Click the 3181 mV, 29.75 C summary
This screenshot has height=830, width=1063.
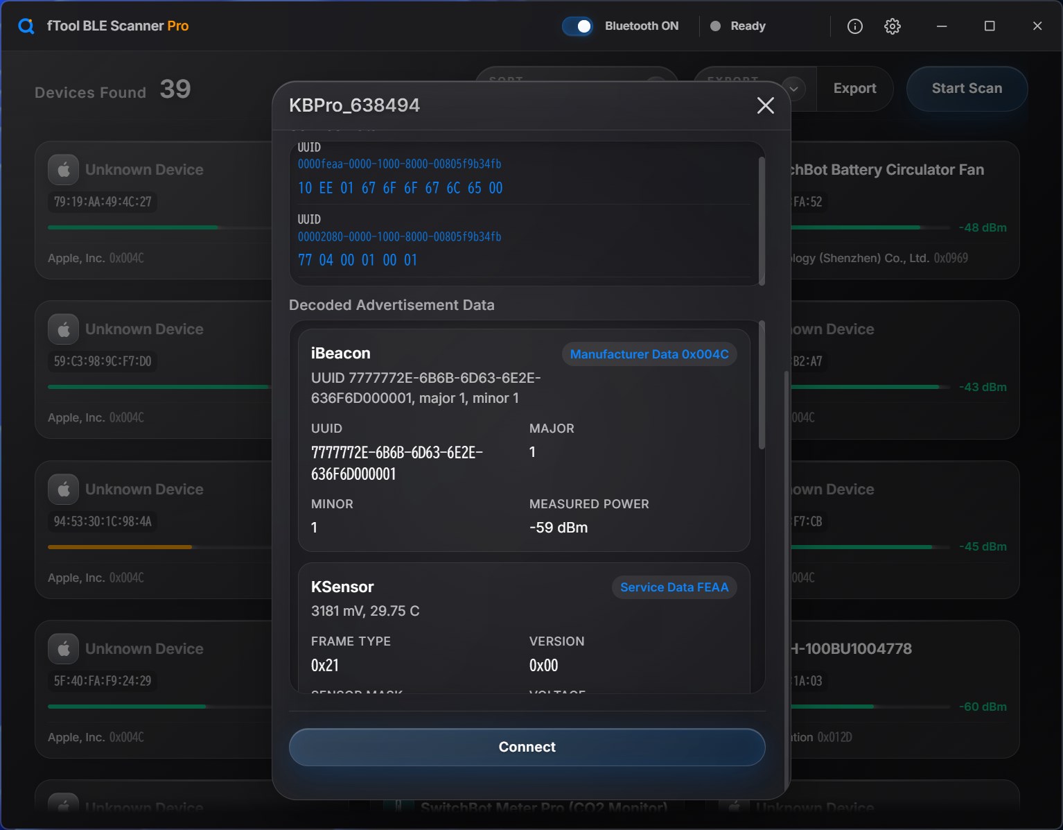tap(365, 611)
